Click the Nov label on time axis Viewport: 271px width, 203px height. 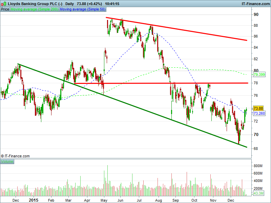[213, 200]
